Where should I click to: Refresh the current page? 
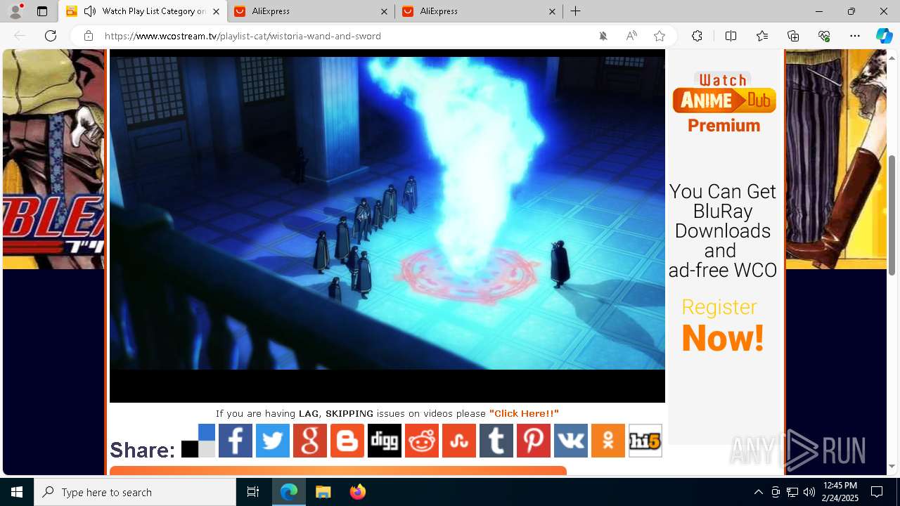click(51, 36)
